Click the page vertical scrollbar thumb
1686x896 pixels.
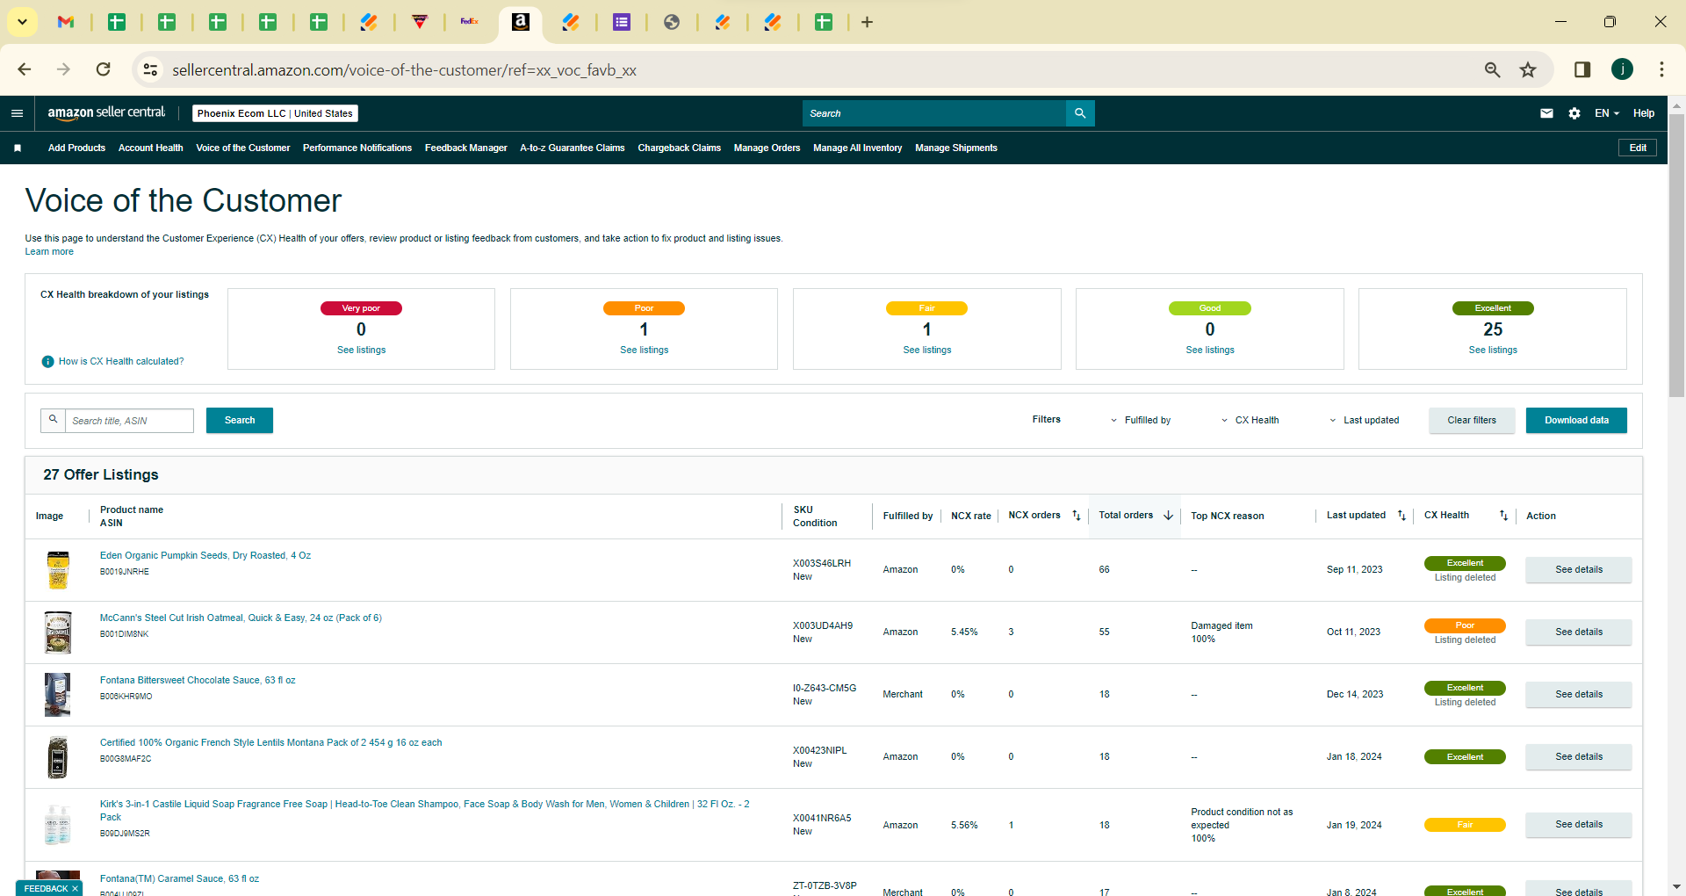tap(1676, 255)
